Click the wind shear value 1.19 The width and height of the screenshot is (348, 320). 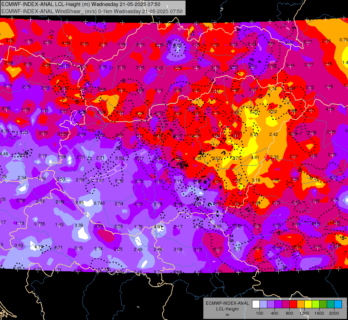(42, 178)
